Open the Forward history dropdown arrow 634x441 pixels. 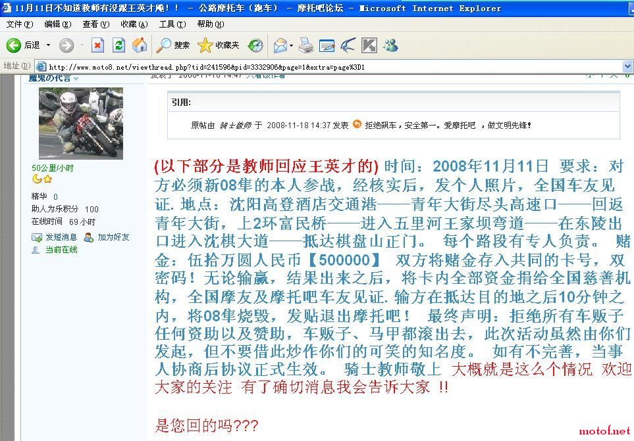81,45
